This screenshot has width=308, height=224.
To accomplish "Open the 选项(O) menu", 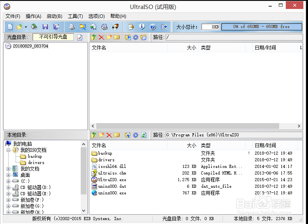I will pyautogui.click(x=96, y=16).
